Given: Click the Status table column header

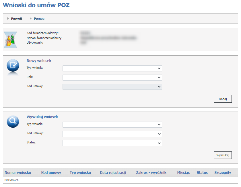Looking at the screenshot, I should pos(202,173).
